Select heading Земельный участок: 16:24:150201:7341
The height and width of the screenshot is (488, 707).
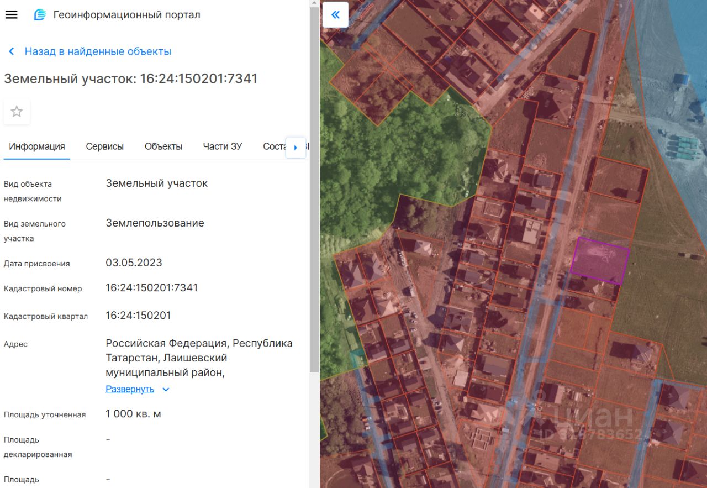point(131,78)
